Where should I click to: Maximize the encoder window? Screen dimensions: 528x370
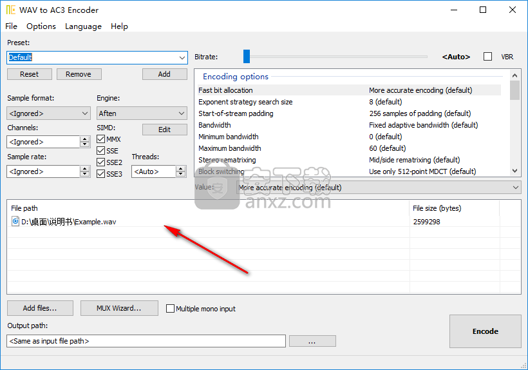point(483,10)
